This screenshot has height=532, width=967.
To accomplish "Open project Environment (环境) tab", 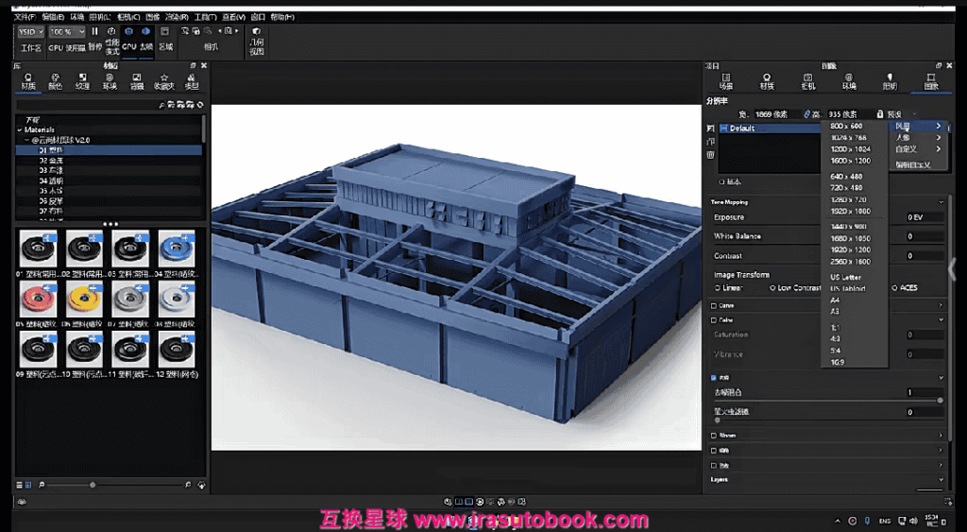I will coord(849,81).
